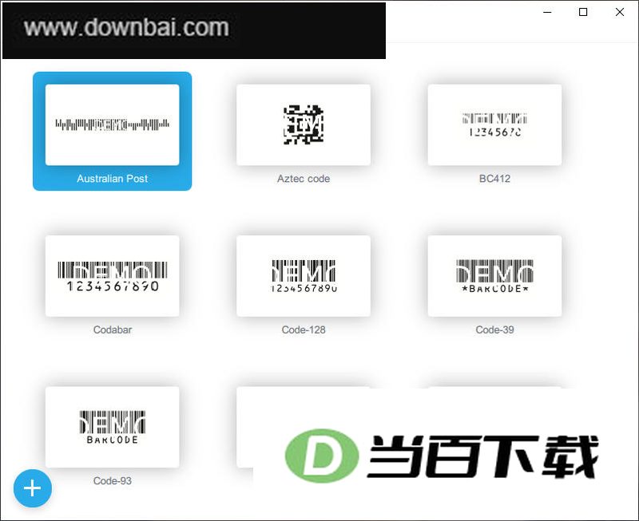Click the BC412 label text
Viewport: 639px width, 521px height.
coord(494,178)
